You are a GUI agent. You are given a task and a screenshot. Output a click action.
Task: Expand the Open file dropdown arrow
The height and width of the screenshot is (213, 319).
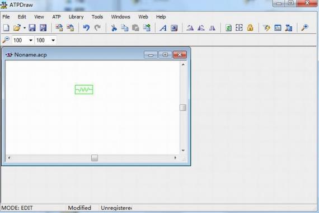(x=25, y=28)
